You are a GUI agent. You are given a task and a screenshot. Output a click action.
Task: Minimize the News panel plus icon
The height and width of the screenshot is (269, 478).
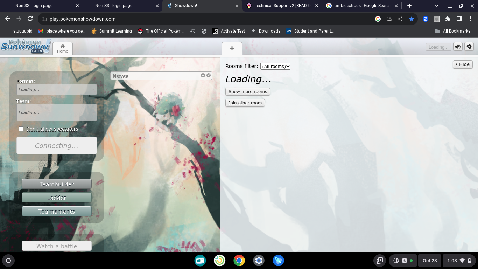pyautogui.click(x=203, y=75)
